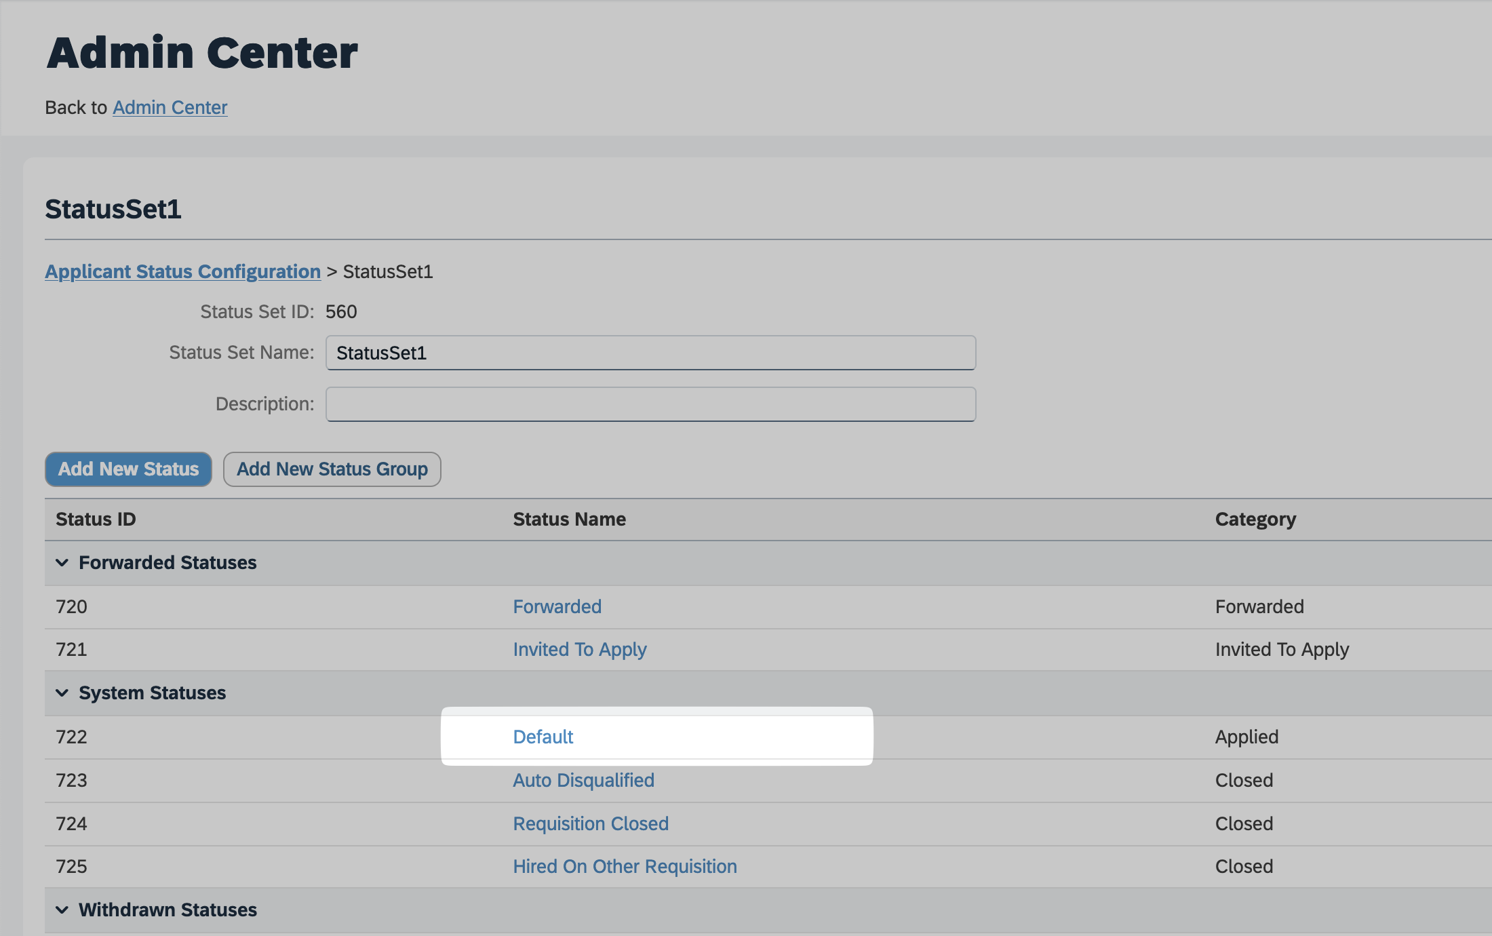Click the Category column header
Image resolution: width=1492 pixels, height=936 pixels.
pyautogui.click(x=1255, y=519)
